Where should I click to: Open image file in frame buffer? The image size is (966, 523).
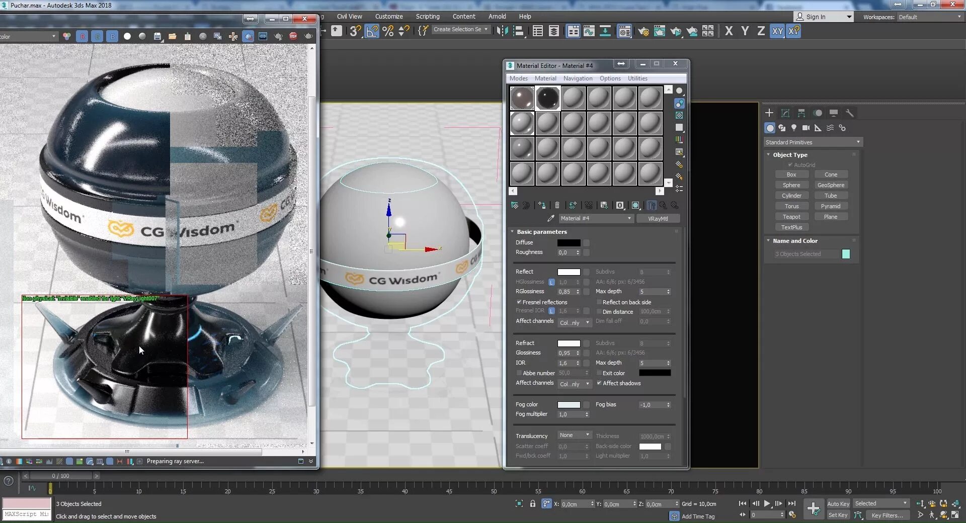point(173,36)
